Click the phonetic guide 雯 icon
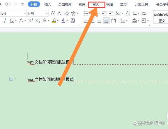This screenshot has width=168, height=129. 73,13
